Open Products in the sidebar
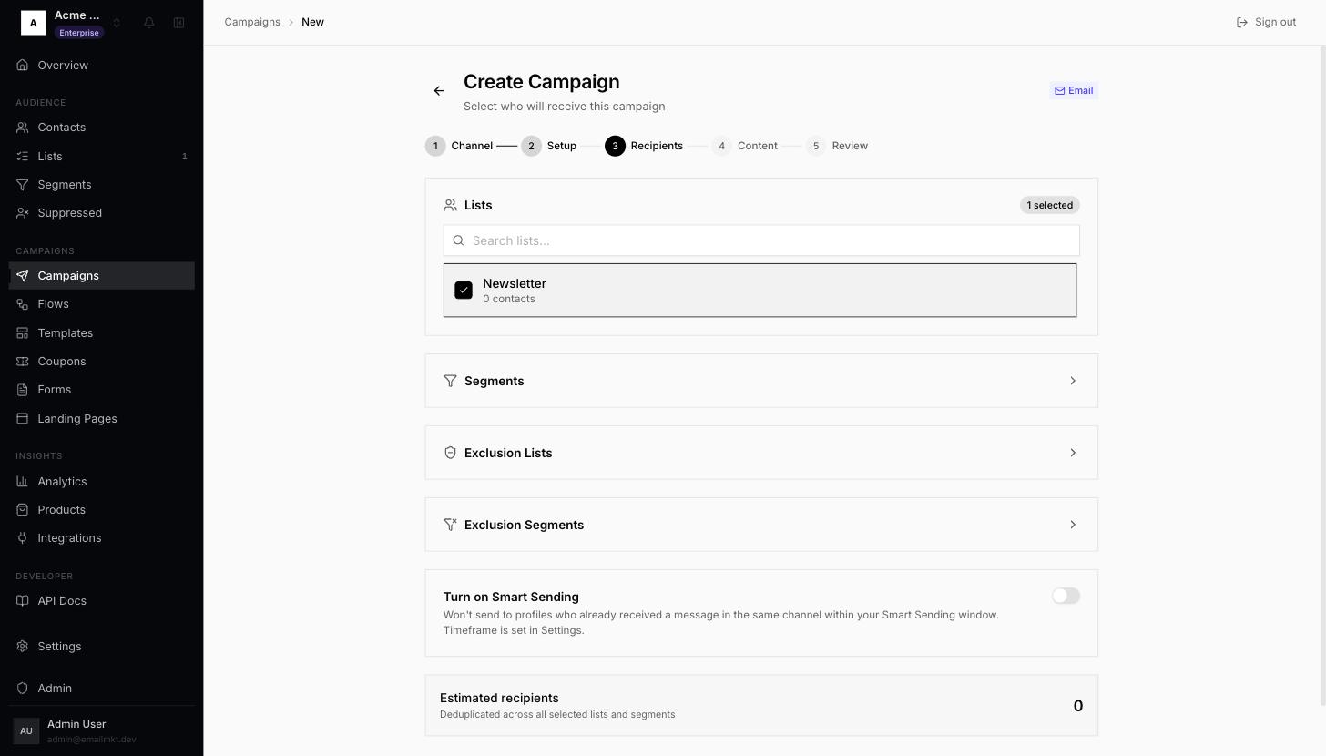 pyautogui.click(x=102, y=510)
